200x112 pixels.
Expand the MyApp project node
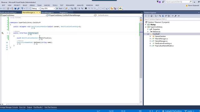(x=146, y=25)
